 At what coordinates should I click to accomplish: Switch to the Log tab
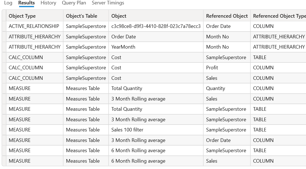coord(8,3)
